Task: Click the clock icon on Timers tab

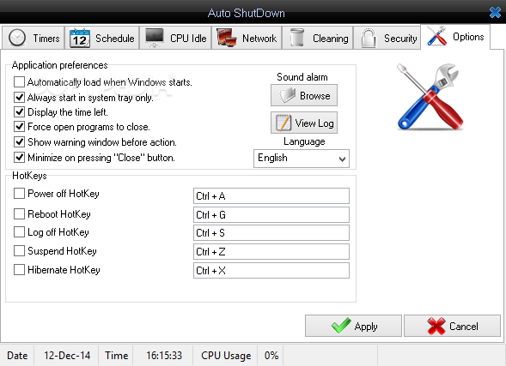Action: [17, 38]
